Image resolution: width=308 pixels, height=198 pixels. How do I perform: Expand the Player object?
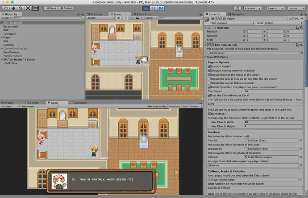(2, 37)
